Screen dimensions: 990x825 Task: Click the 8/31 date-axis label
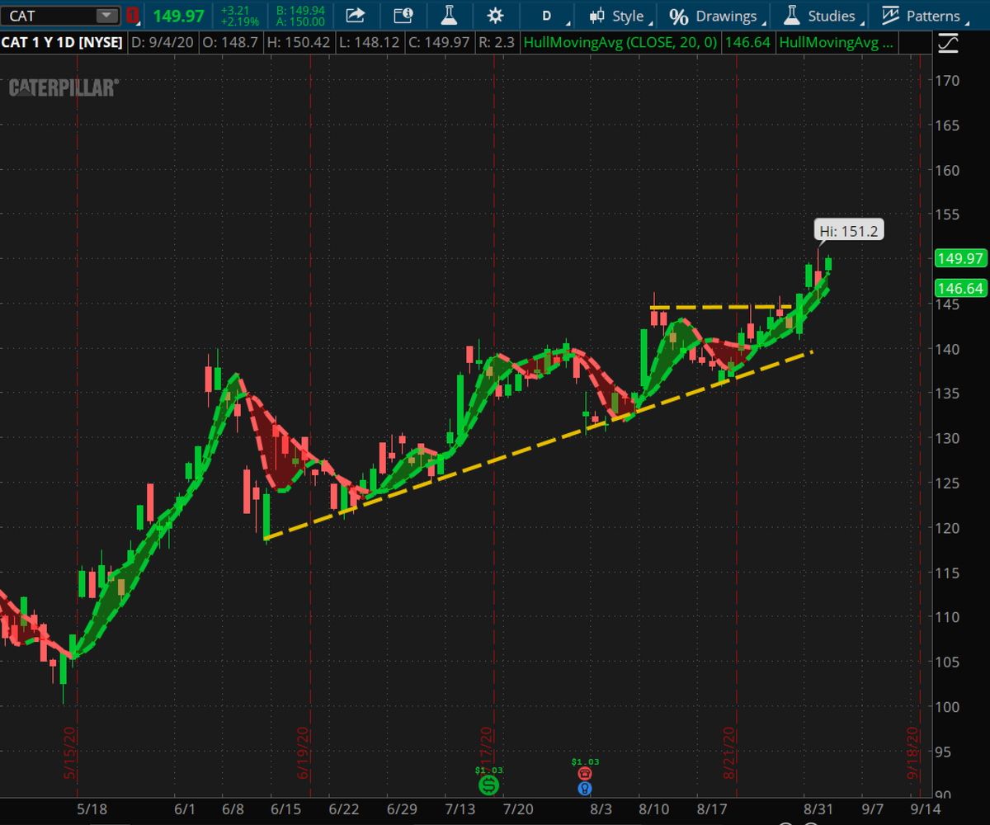click(x=820, y=810)
